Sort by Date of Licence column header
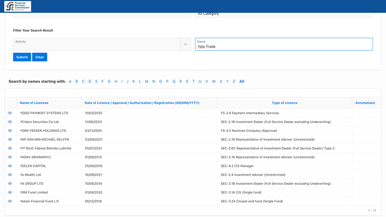The height and width of the screenshot is (217, 386). [142, 103]
